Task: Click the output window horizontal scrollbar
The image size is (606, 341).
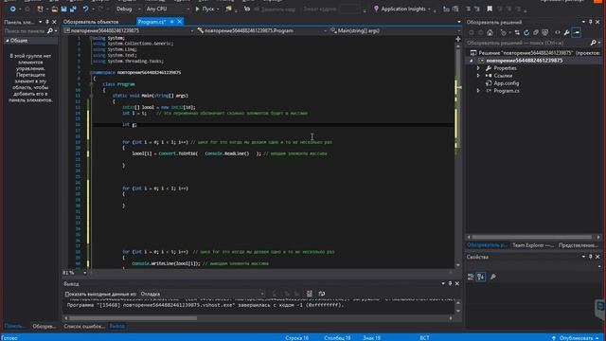Action: [134, 318]
